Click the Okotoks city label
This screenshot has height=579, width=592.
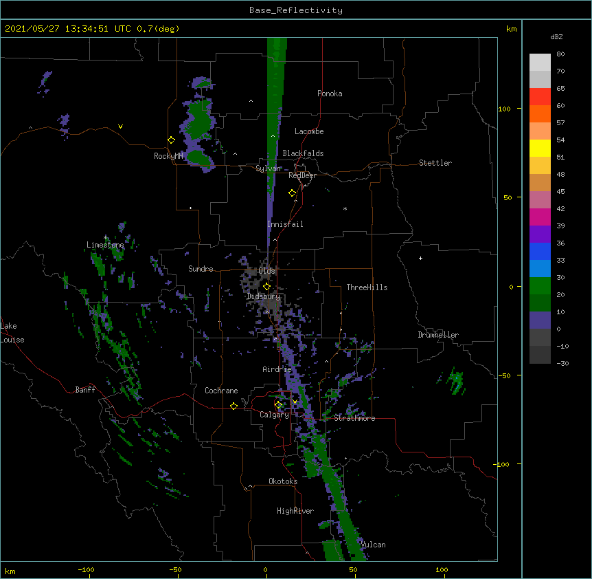pos(283,481)
